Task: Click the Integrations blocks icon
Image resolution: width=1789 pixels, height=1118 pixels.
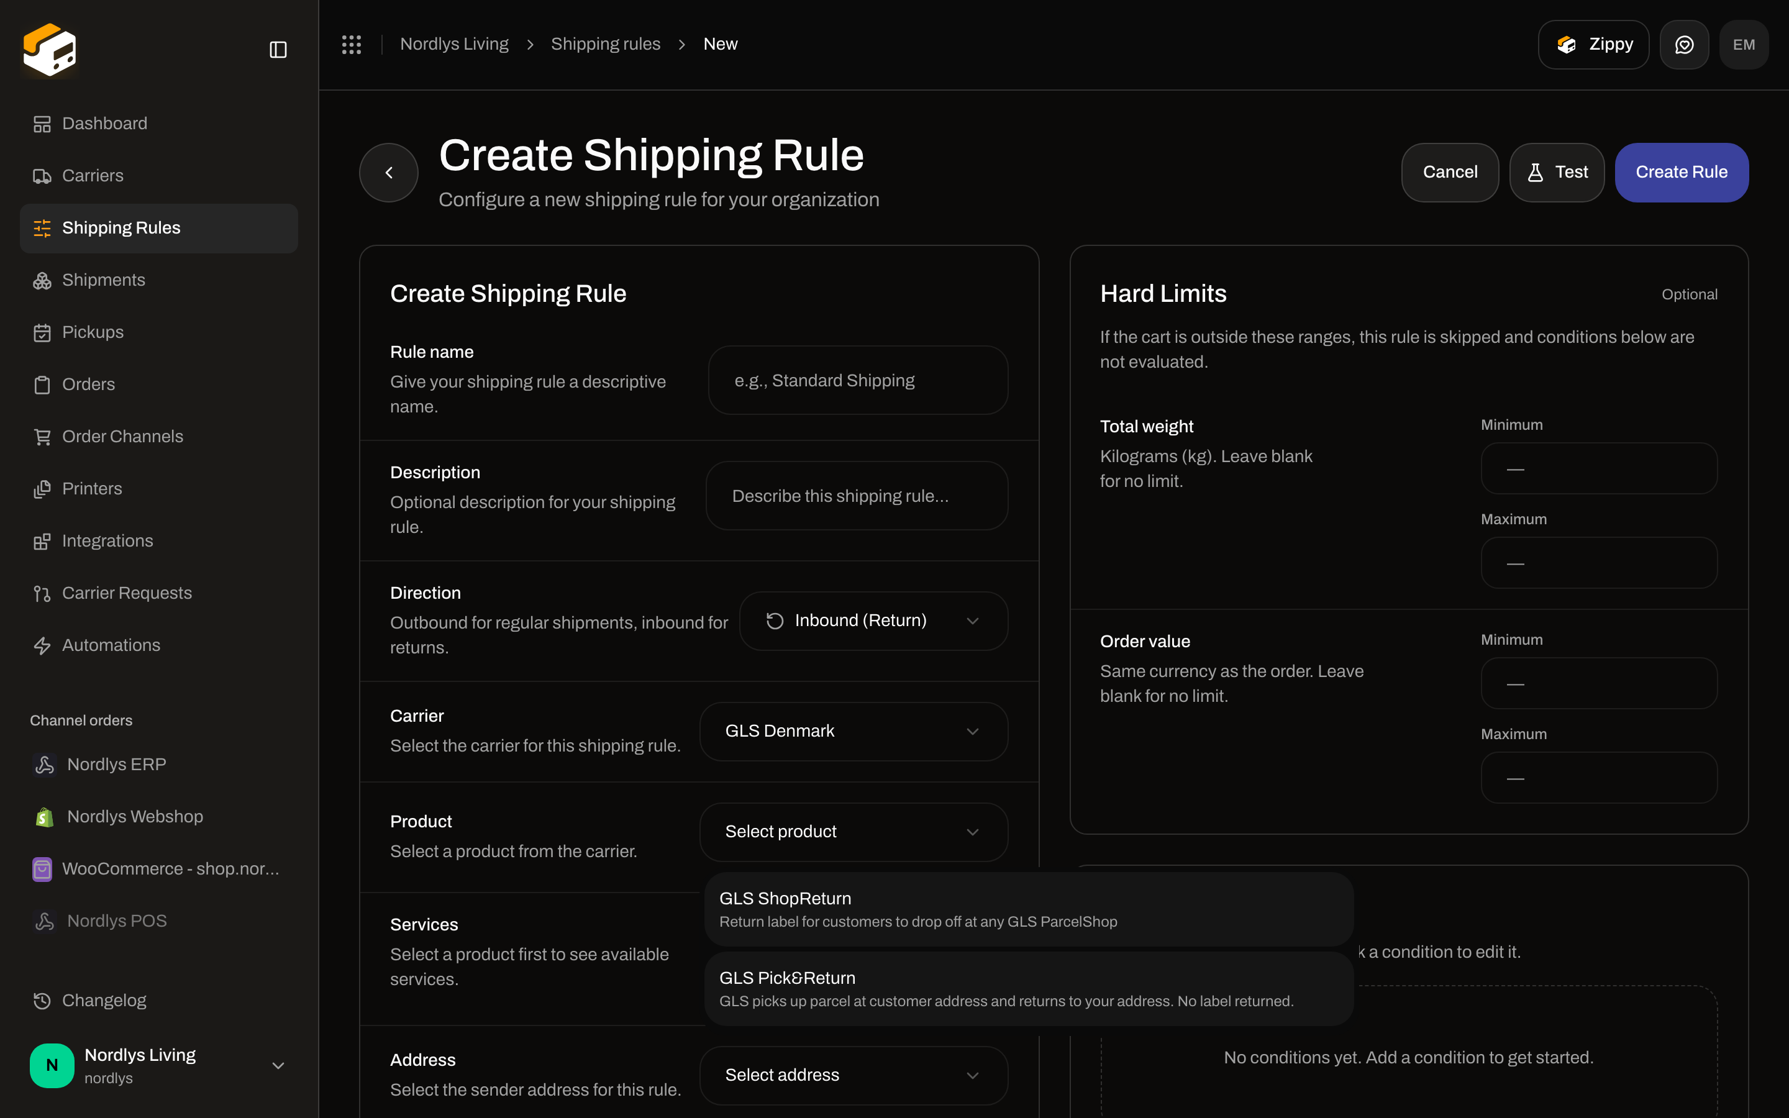Action: [42, 541]
